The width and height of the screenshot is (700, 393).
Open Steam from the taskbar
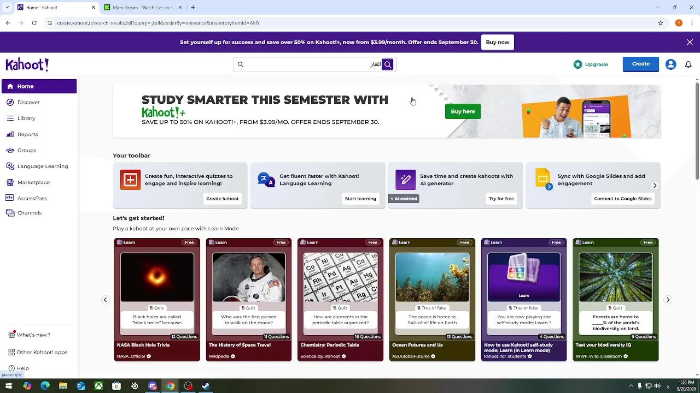point(206,386)
